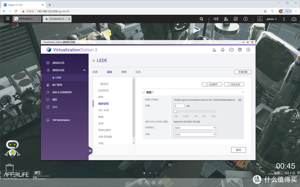This screenshot has height=187, width=300.
Task: Open the QTS dashboard gauge icon
Action: 294,19
